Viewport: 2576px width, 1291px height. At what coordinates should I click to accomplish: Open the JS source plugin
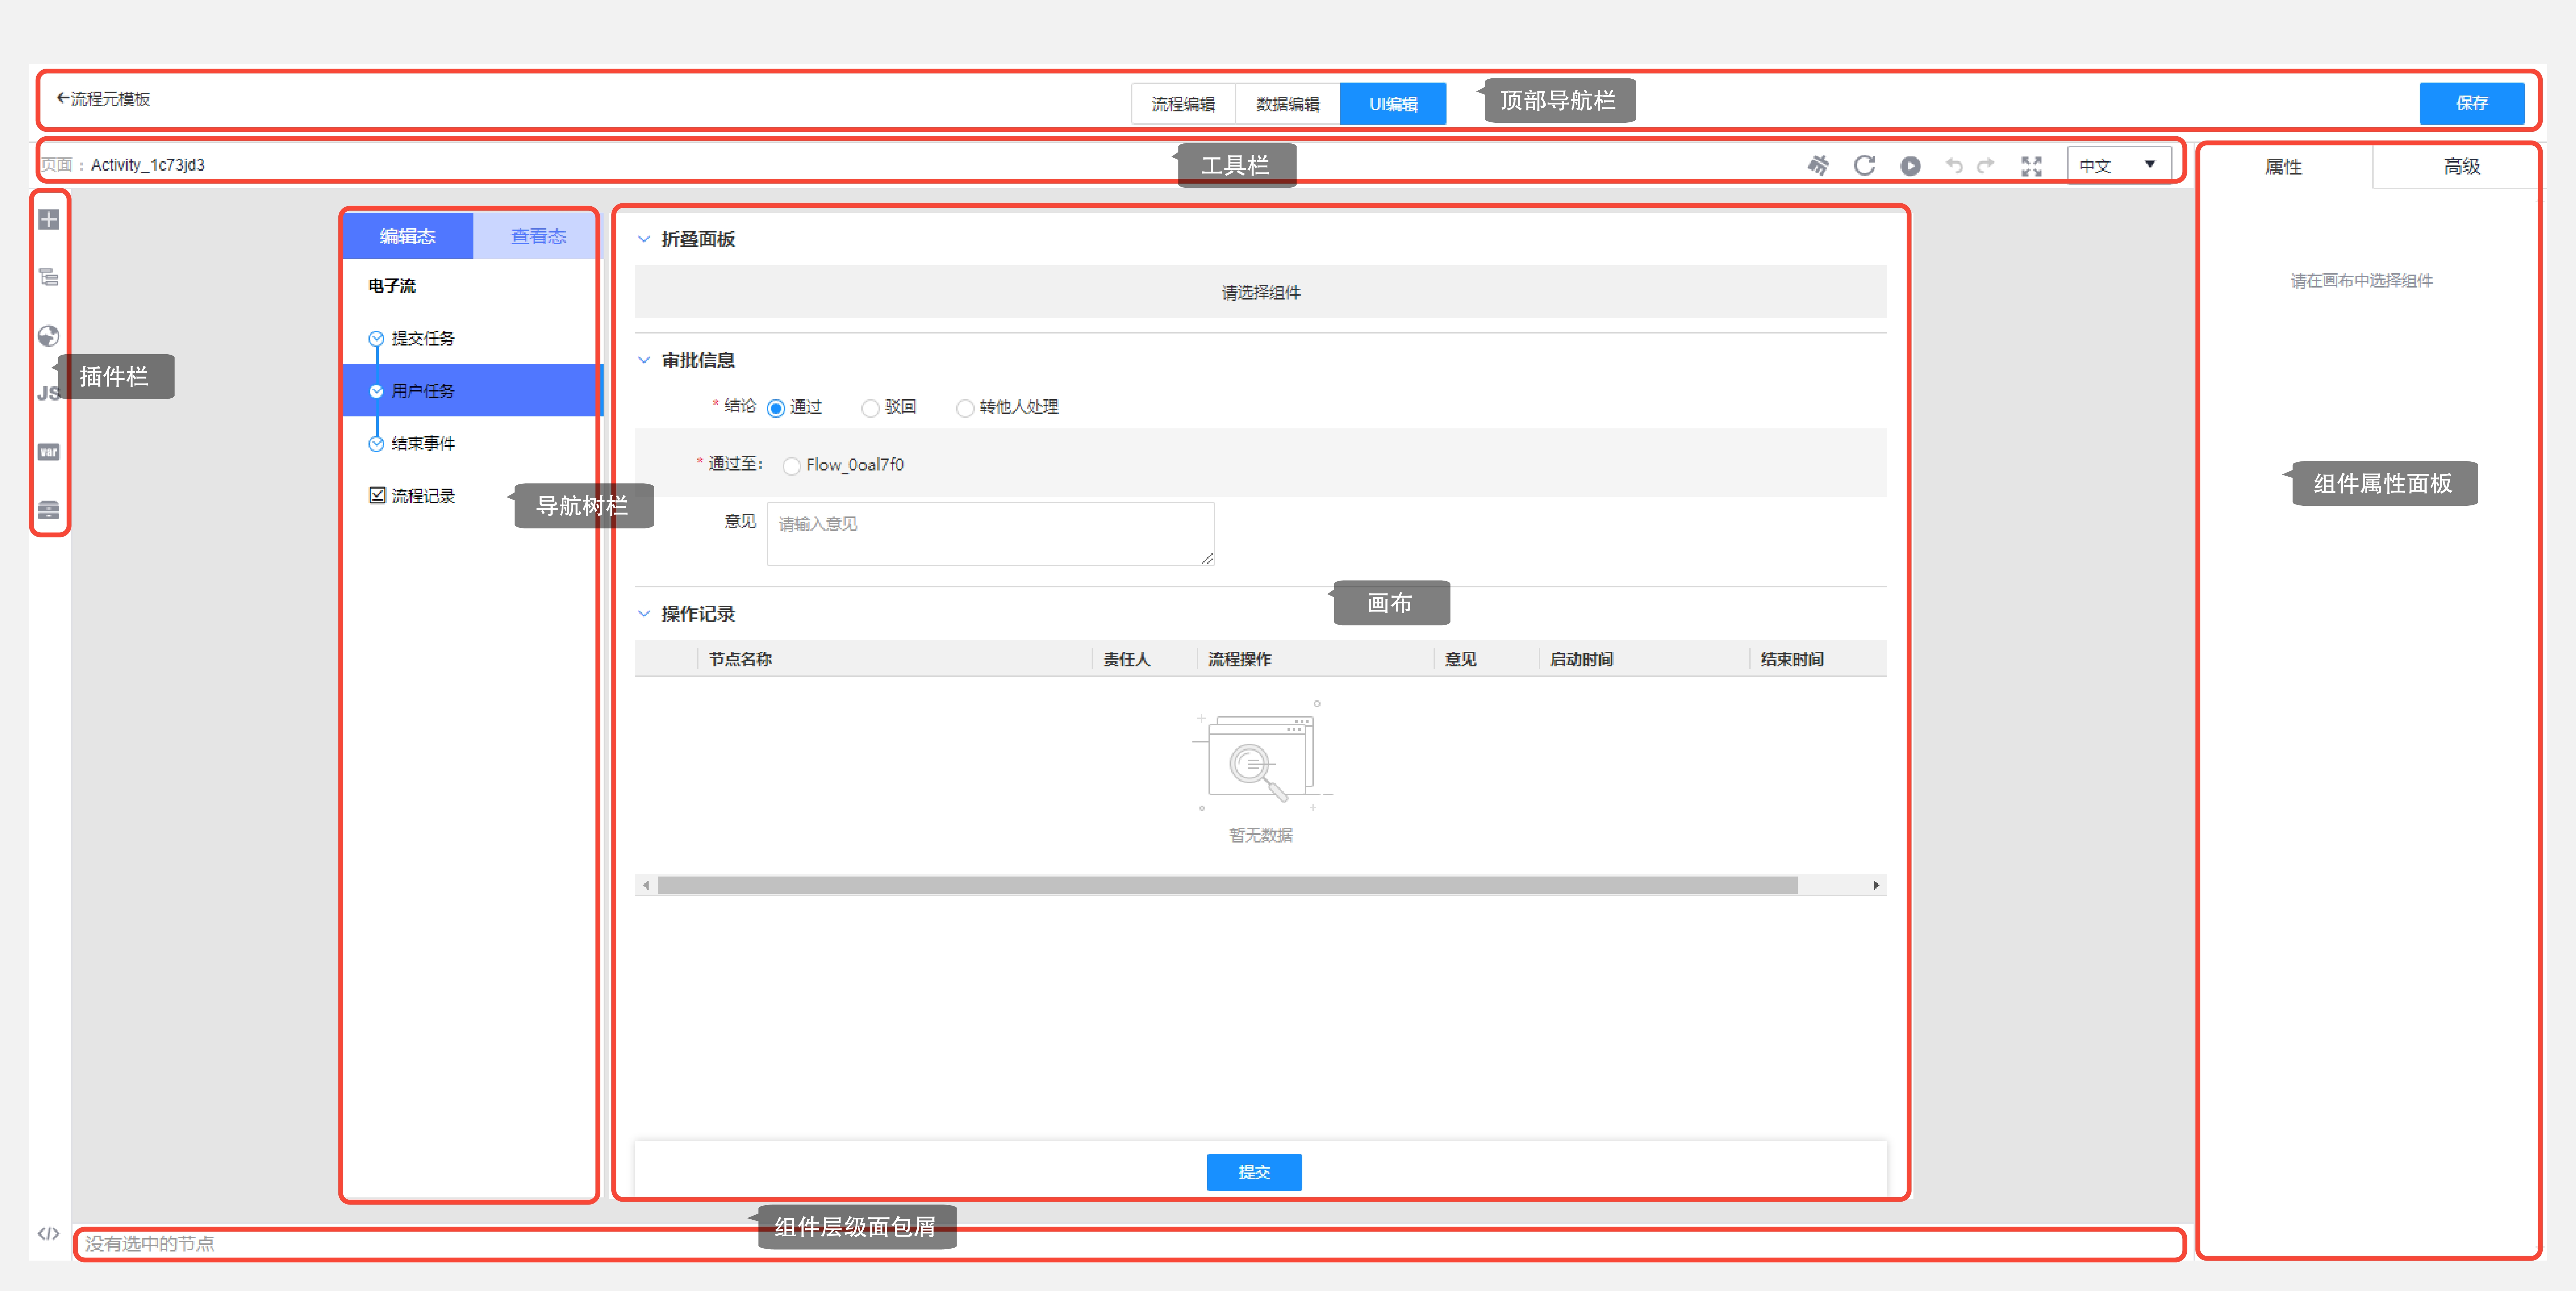pos(48,394)
